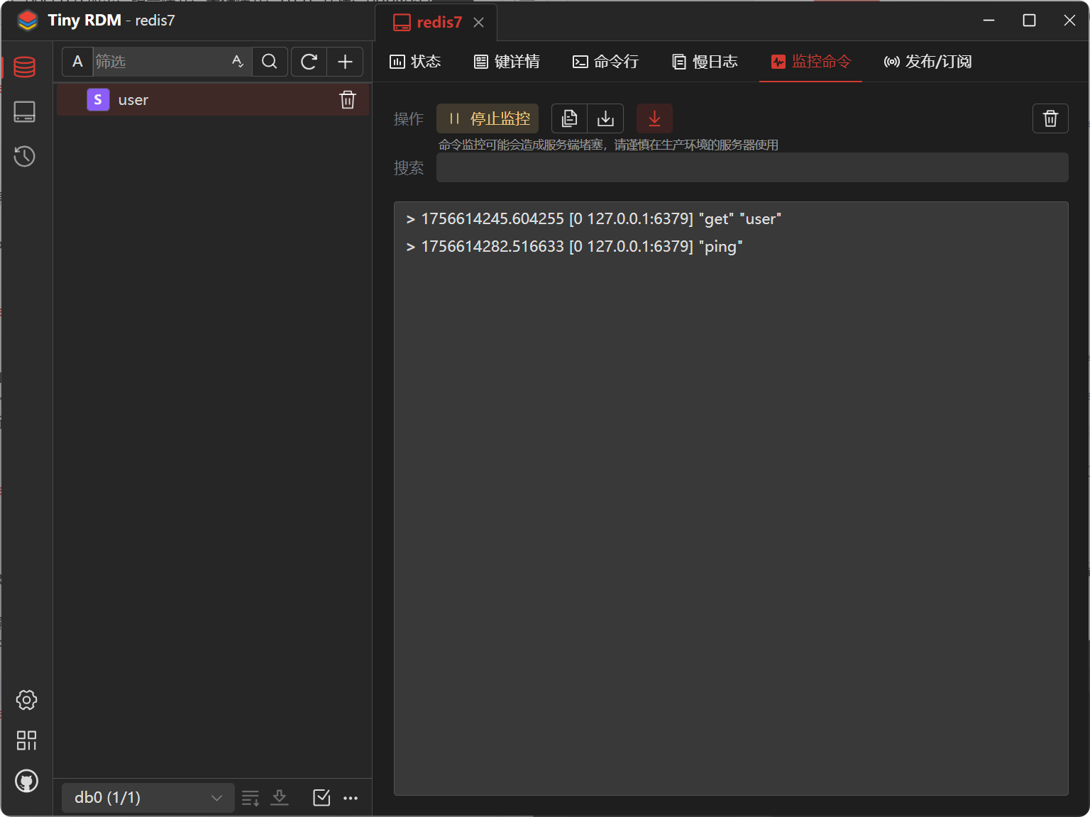Select the user string key row
The image size is (1090, 817).
213,100
